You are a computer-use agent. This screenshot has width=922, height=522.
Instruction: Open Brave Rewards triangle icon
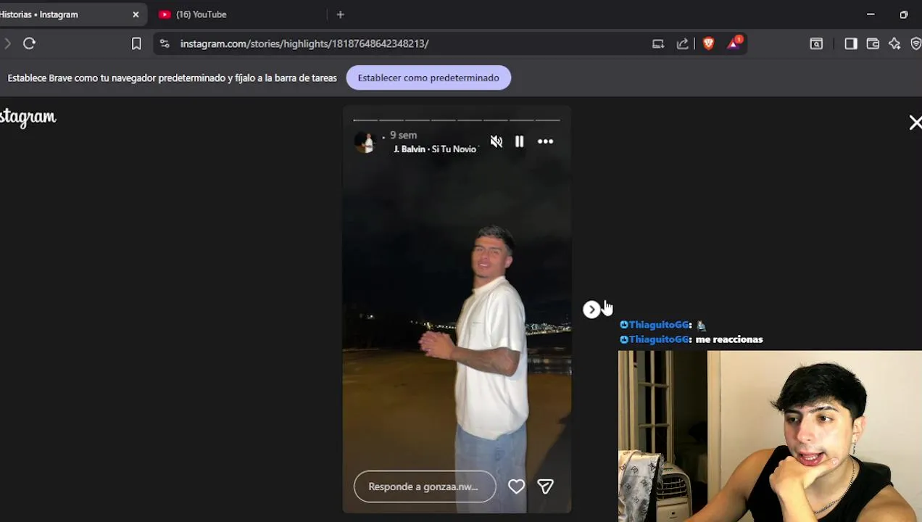[x=734, y=43]
